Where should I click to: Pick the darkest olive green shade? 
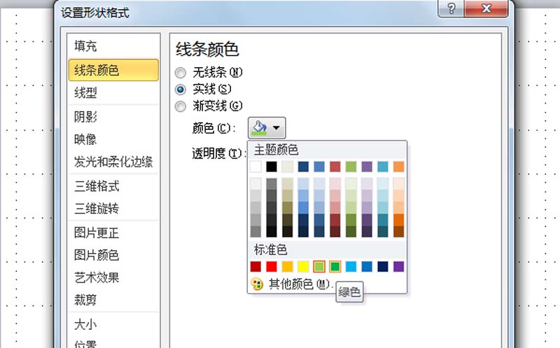tap(351, 231)
